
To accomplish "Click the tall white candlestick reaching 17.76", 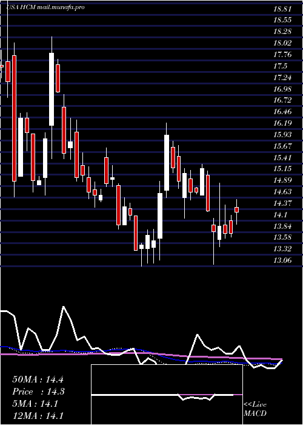I will pyautogui.click(x=52, y=89).
